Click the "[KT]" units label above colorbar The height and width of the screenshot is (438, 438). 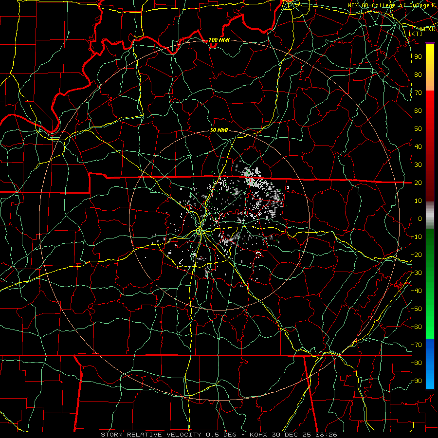(415, 34)
